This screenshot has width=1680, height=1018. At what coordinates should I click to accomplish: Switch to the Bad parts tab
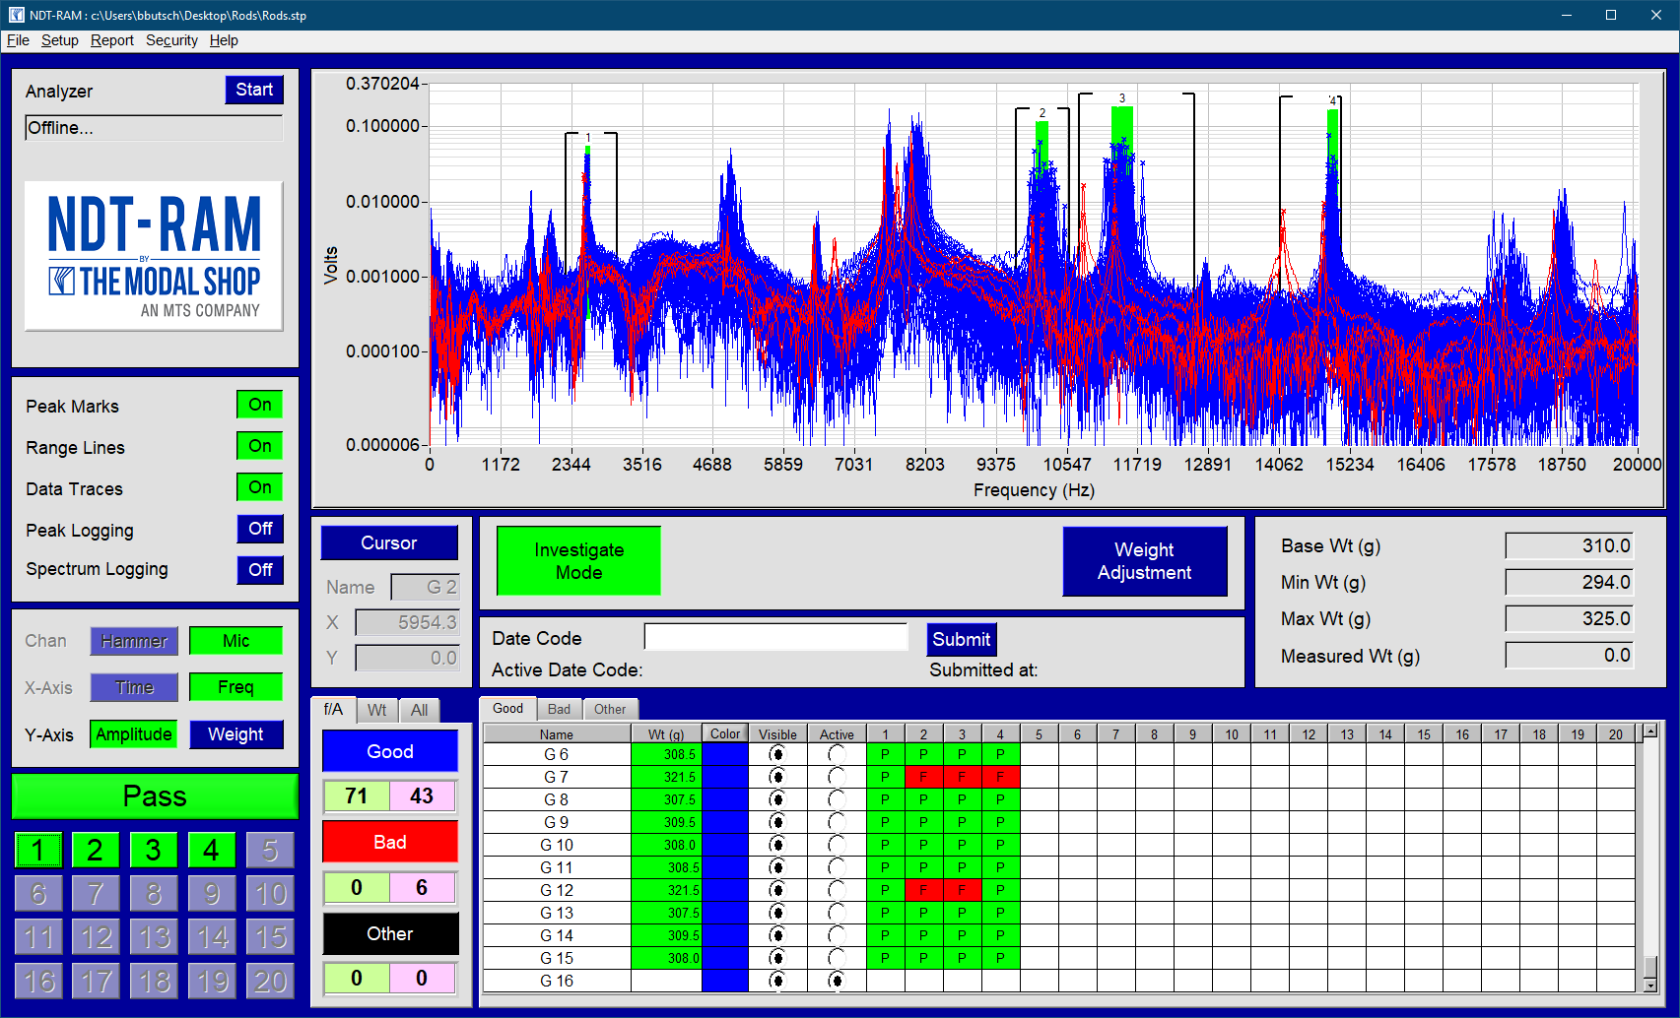tap(559, 709)
